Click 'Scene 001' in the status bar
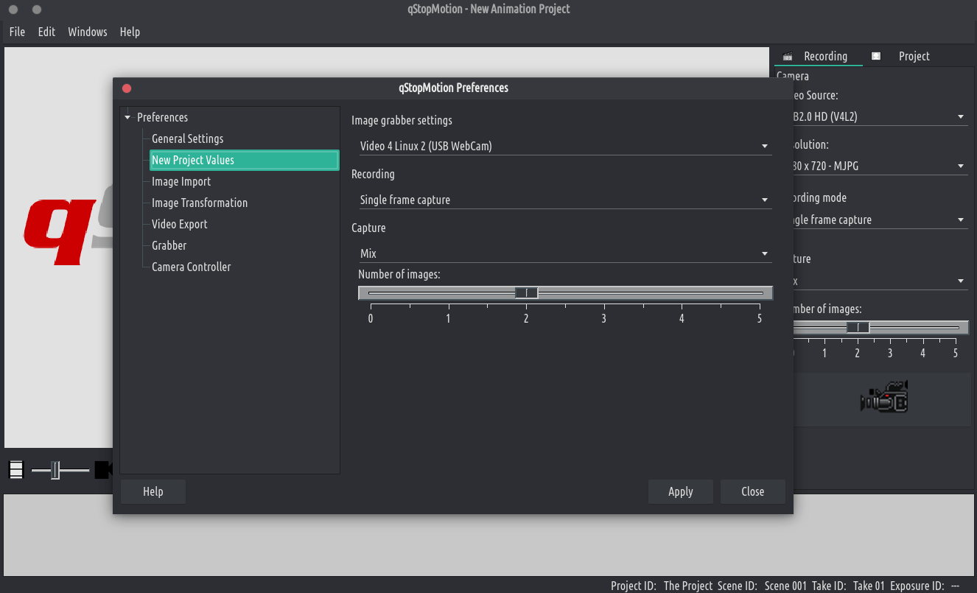 pos(785,586)
